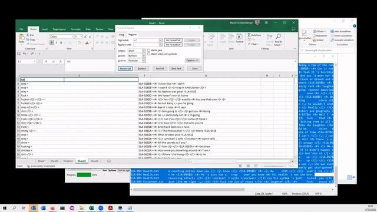The image size is (377, 212).
Task: Toggle Underline formatting button
Action: [x=61, y=43]
